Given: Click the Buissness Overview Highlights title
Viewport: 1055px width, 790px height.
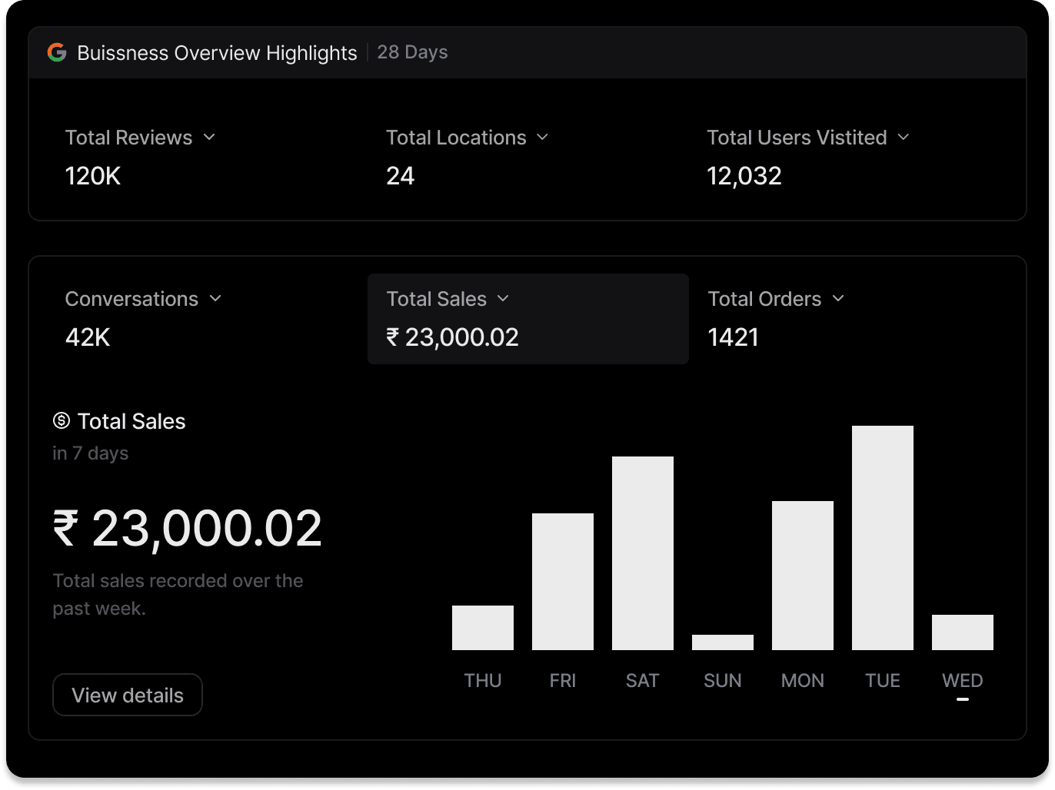Looking at the screenshot, I should [x=217, y=53].
